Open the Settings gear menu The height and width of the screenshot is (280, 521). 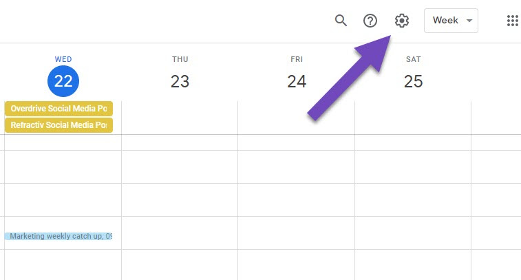pos(402,21)
